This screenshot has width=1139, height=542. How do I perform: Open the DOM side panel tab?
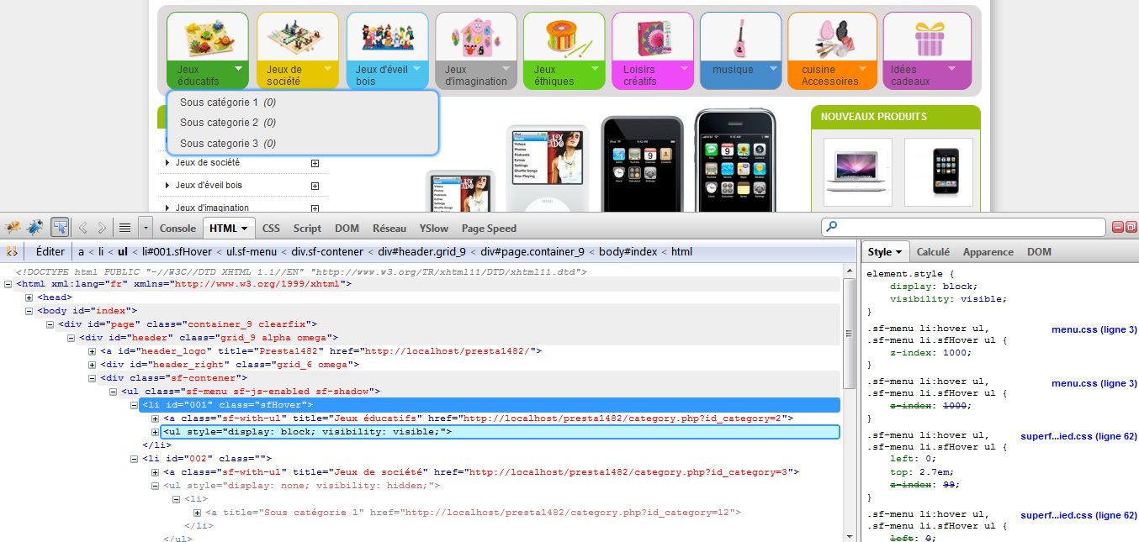point(1039,251)
